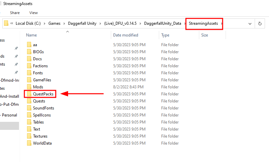Image resolution: width=269 pixels, height=162 pixels.
Task: Select the SoundFonts folder name
Action: tap(44, 108)
